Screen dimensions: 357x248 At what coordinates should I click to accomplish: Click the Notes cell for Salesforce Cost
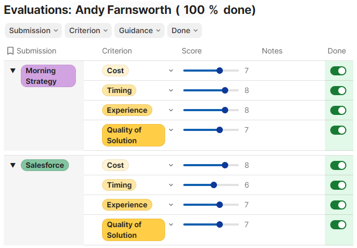click(x=289, y=166)
